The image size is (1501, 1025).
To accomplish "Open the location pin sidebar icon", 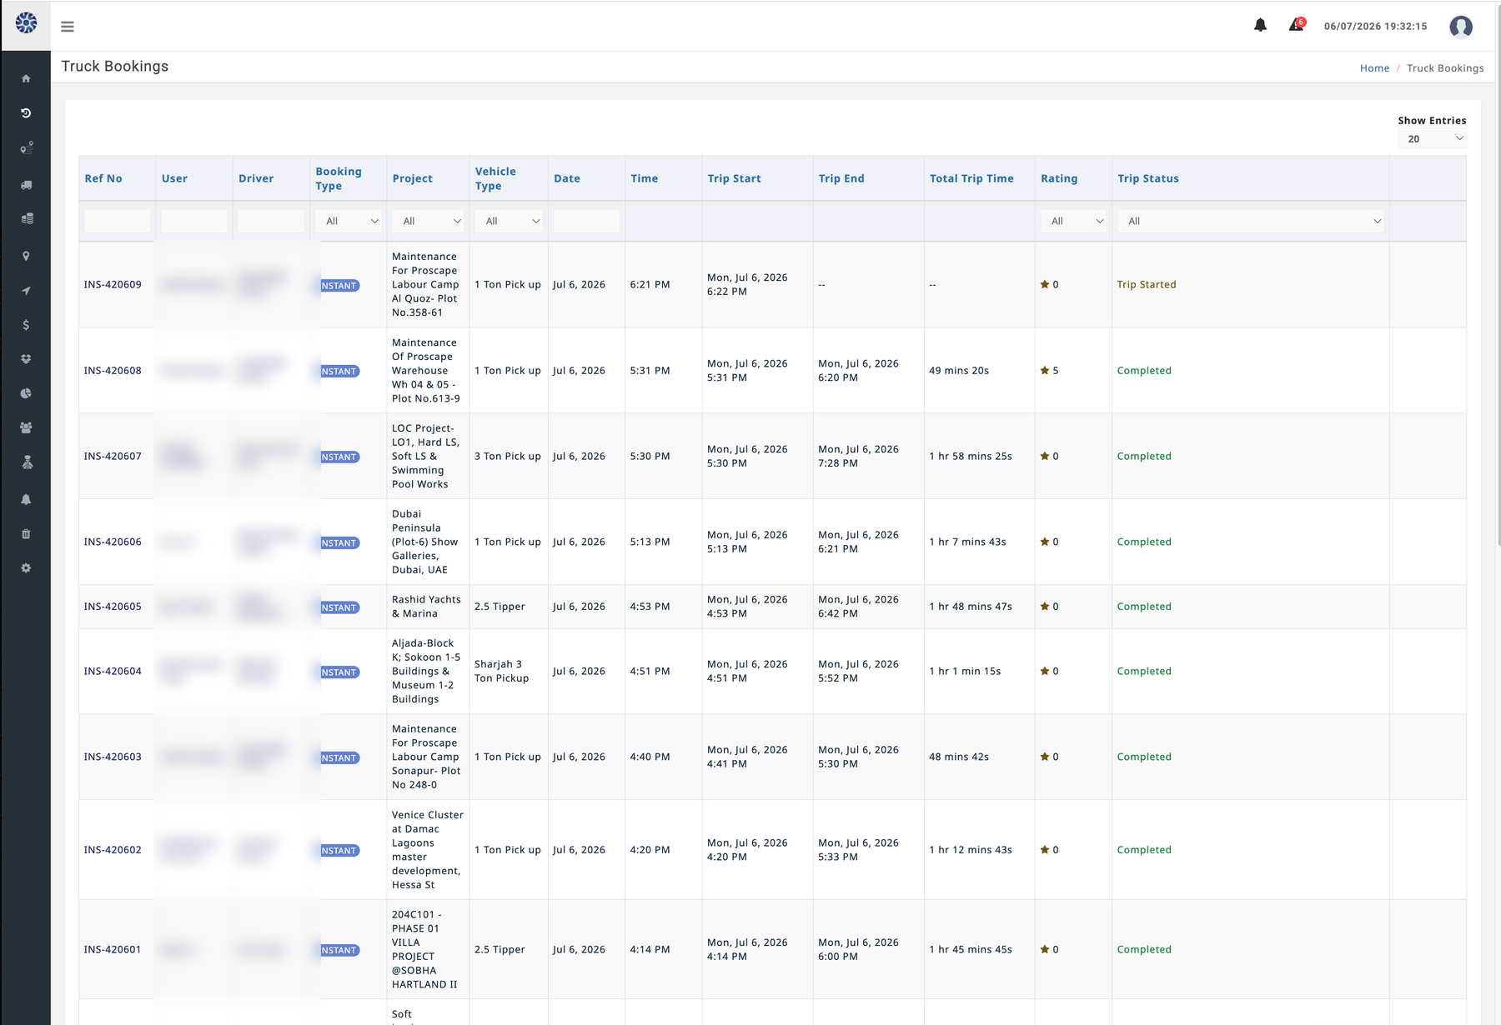I will pos(26,256).
